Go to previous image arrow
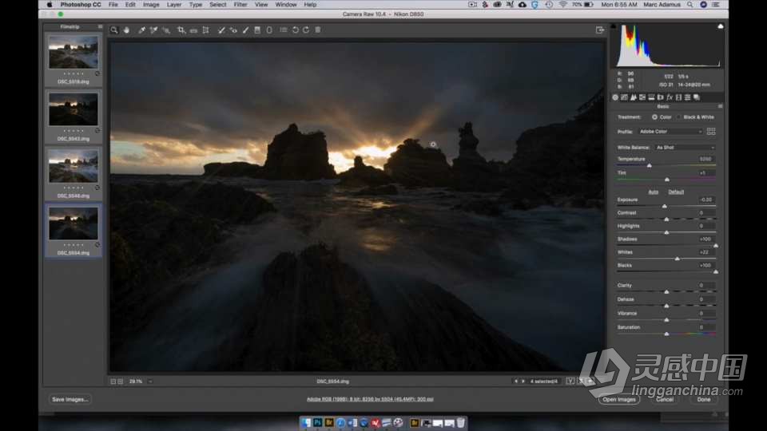 [x=515, y=382]
